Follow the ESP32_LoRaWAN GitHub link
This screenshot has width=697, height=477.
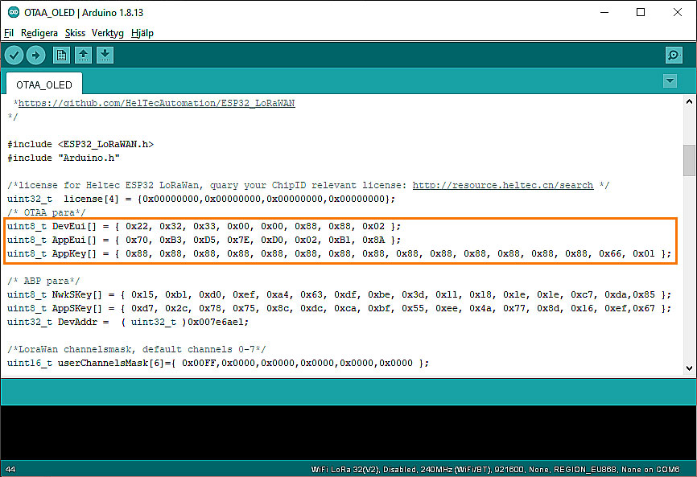156,103
